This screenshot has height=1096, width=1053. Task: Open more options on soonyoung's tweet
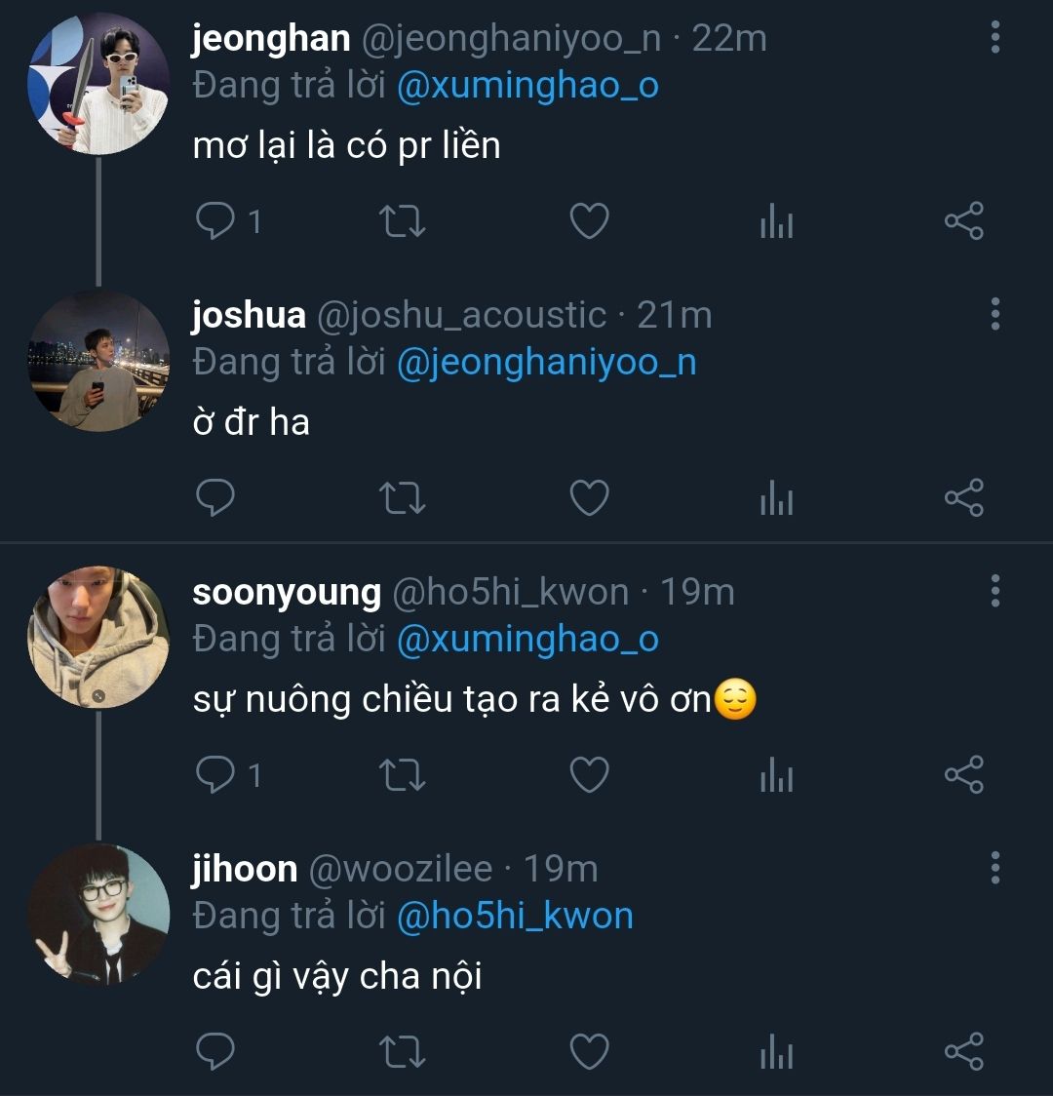pos(994,591)
